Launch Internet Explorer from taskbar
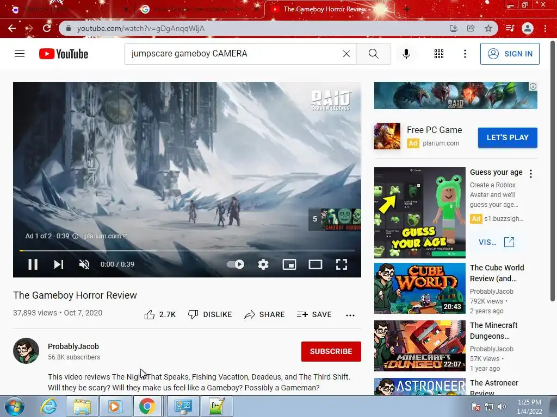This screenshot has height=417, width=557. point(48,406)
